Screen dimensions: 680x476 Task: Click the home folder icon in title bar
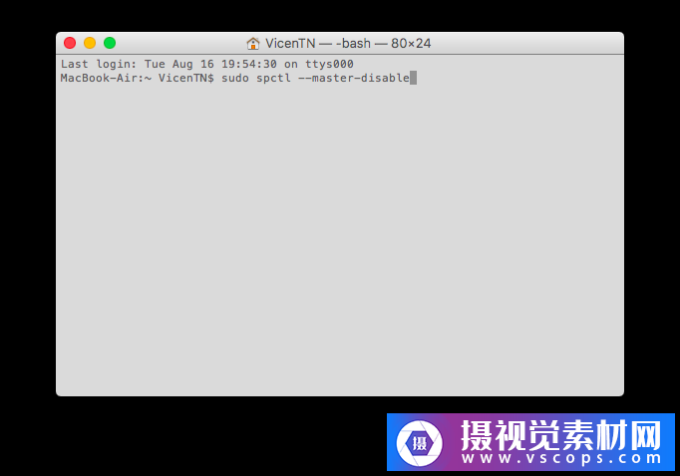coord(253,43)
